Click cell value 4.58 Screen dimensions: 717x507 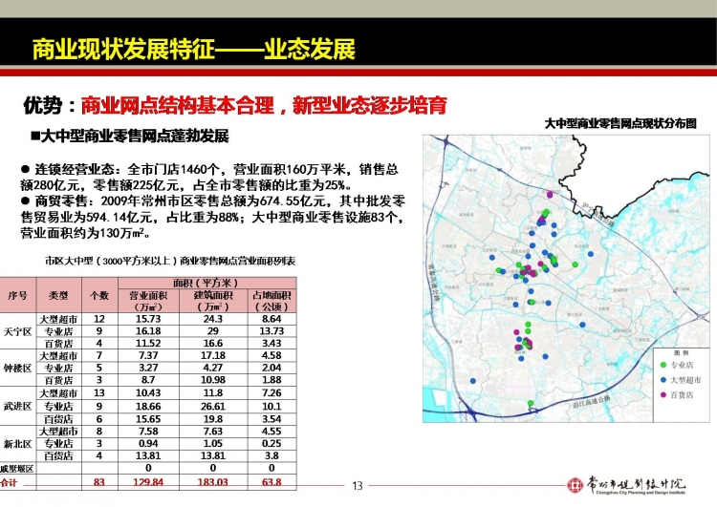272,356
